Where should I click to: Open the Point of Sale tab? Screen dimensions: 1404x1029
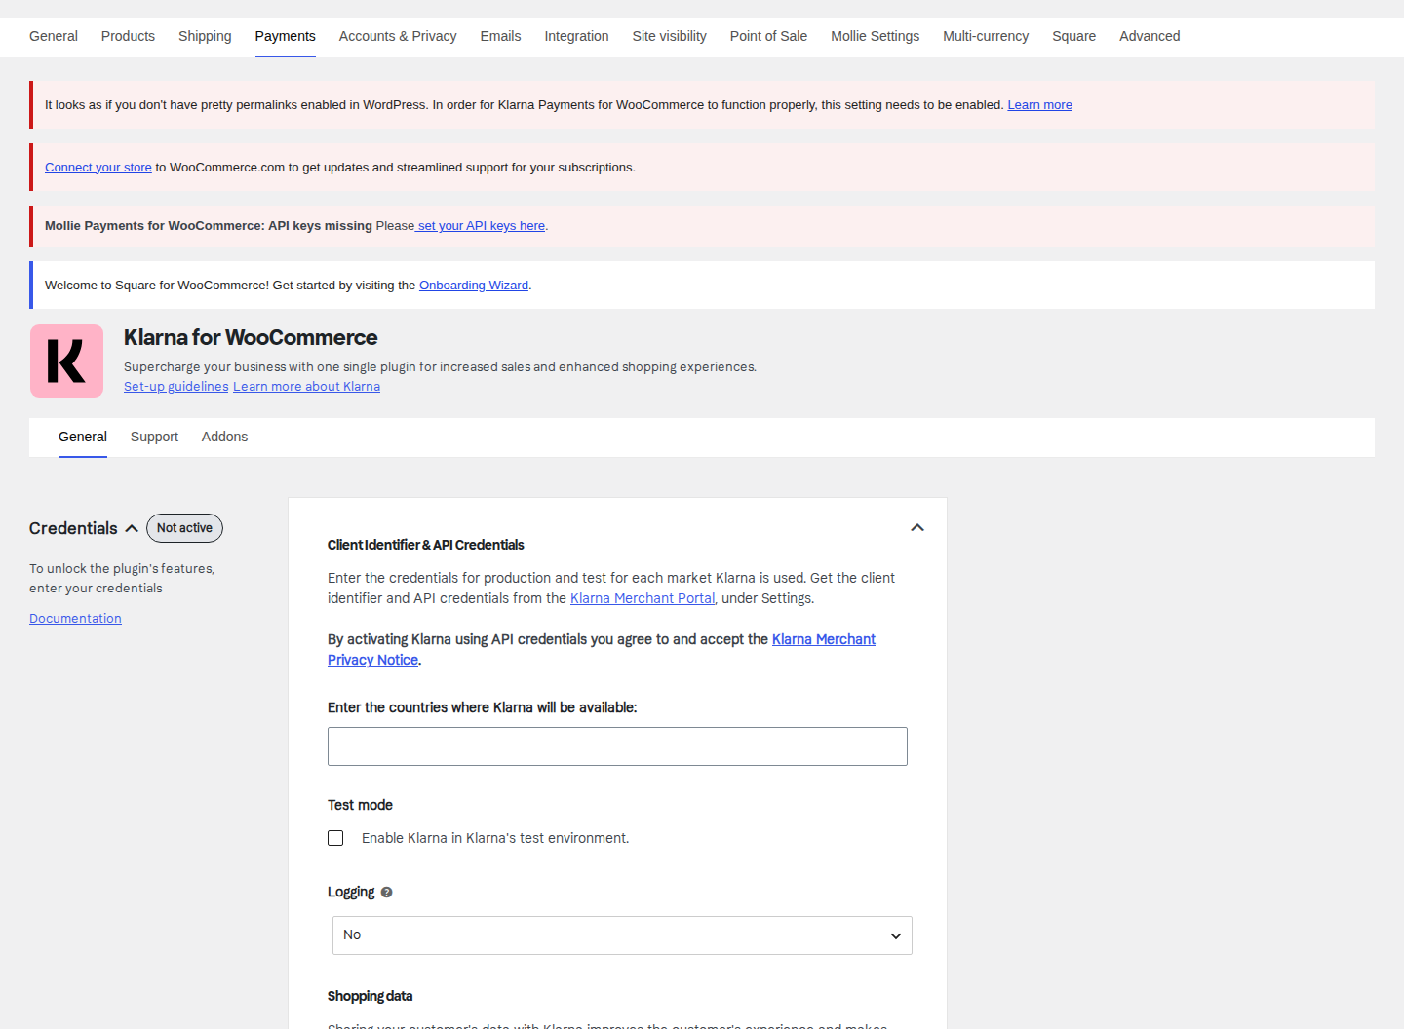coord(768,36)
